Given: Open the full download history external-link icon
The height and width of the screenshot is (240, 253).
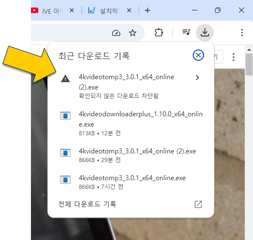Looking at the screenshot, I should click(198, 204).
